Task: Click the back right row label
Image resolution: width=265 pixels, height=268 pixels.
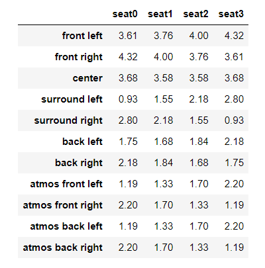Action: coord(79,163)
